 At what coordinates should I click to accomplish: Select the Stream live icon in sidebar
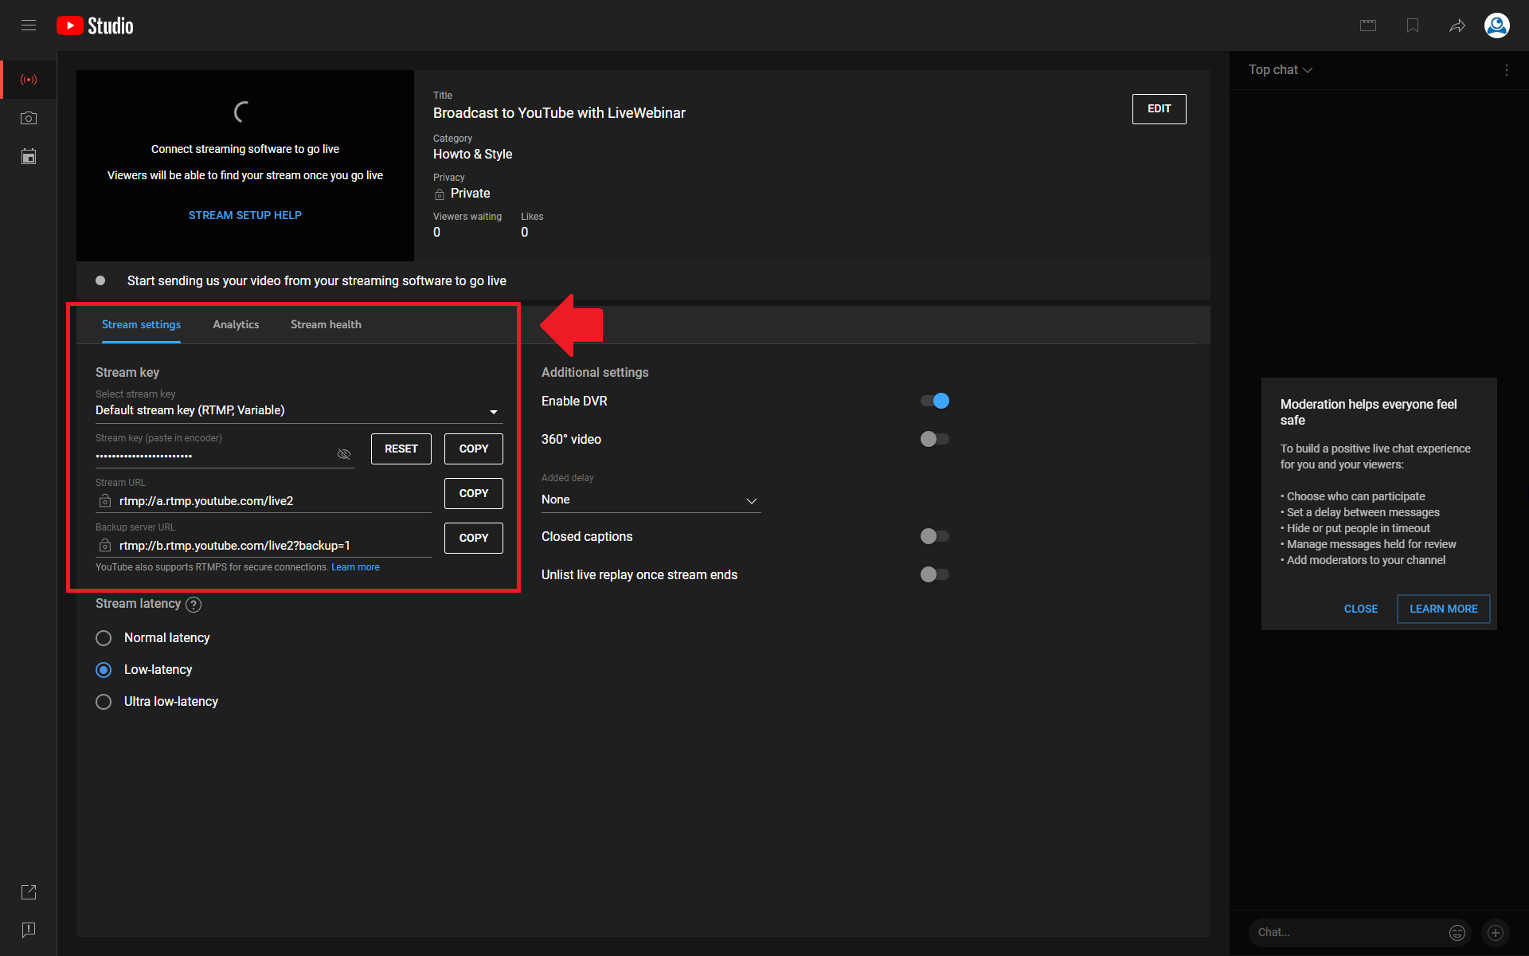point(29,80)
